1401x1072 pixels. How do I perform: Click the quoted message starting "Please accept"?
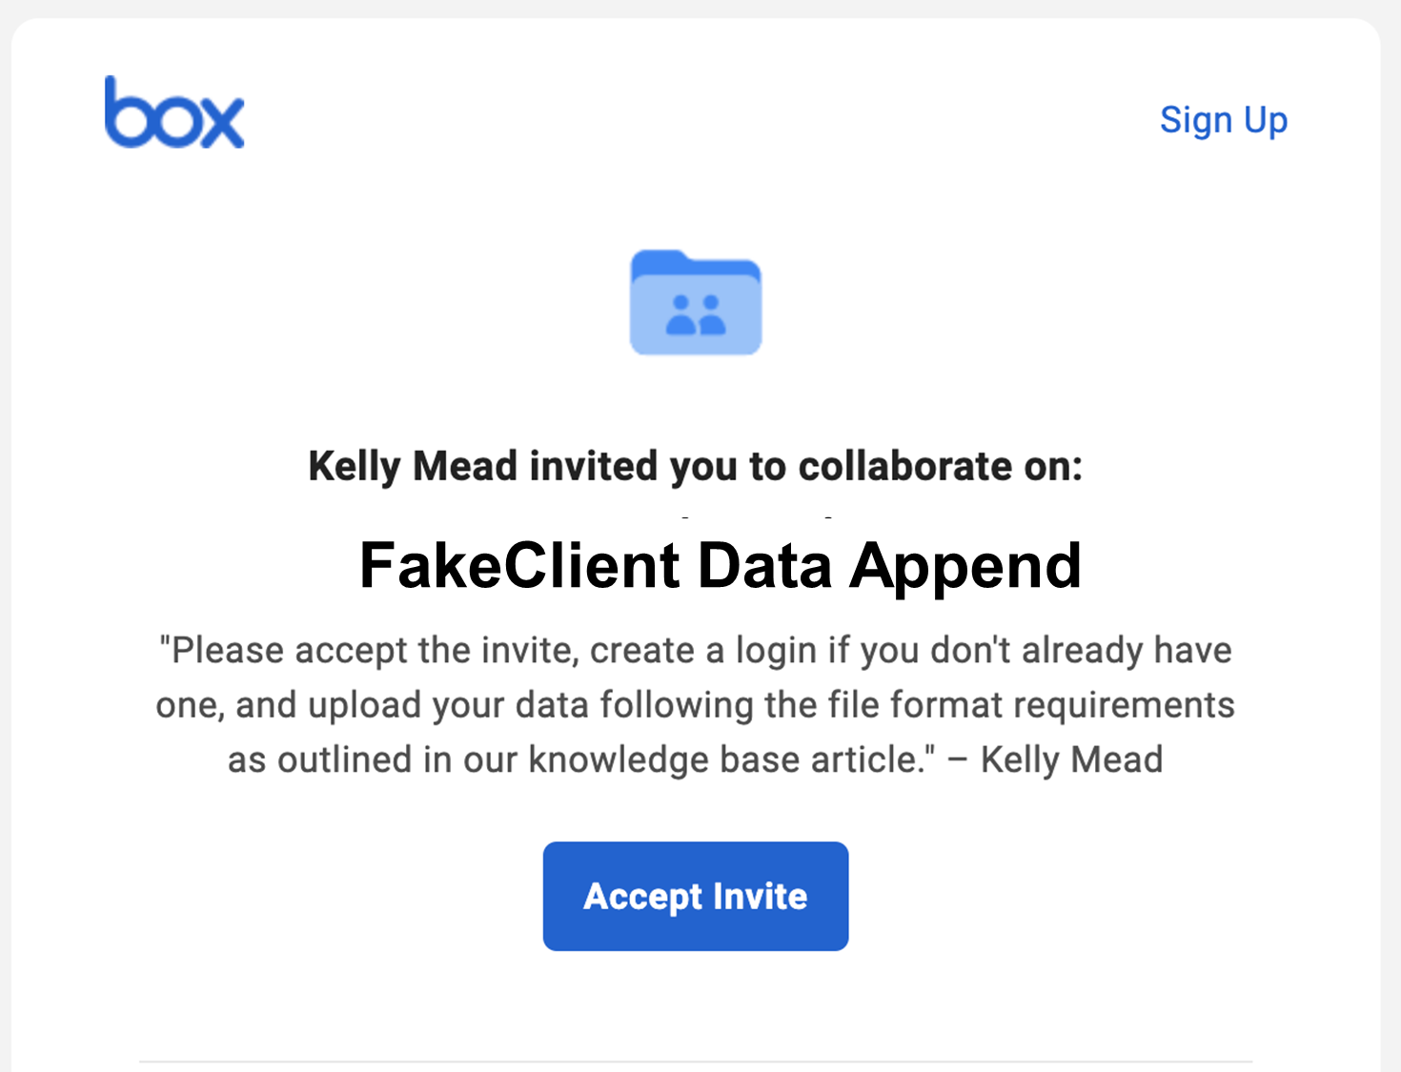(x=696, y=705)
